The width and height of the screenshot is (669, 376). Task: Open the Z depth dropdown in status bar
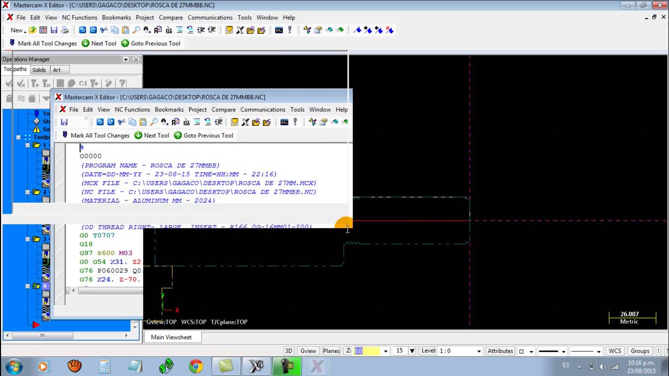click(386, 351)
